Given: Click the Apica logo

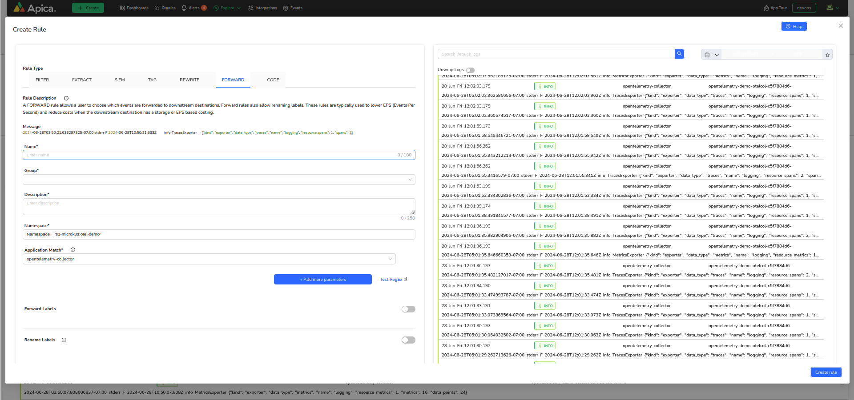Looking at the screenshot, I should tap(35, 8).
